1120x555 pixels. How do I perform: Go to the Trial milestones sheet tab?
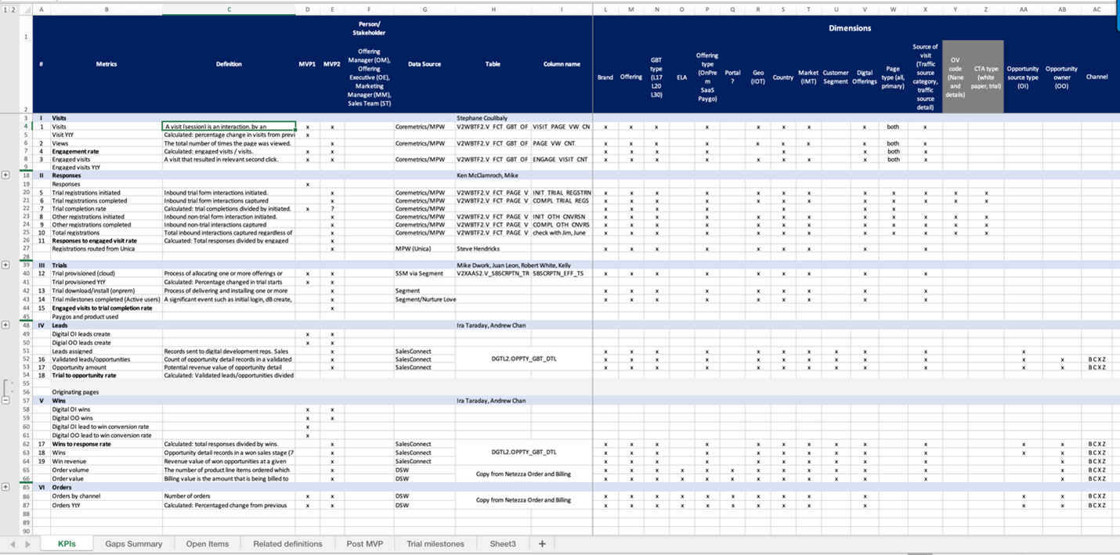(x=435, y=543)
